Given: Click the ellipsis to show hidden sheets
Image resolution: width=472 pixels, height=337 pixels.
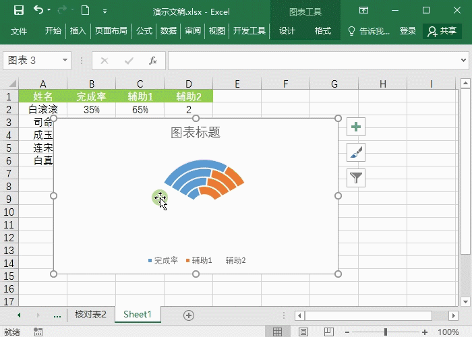Looking at the screenshot, I should 57,315.
